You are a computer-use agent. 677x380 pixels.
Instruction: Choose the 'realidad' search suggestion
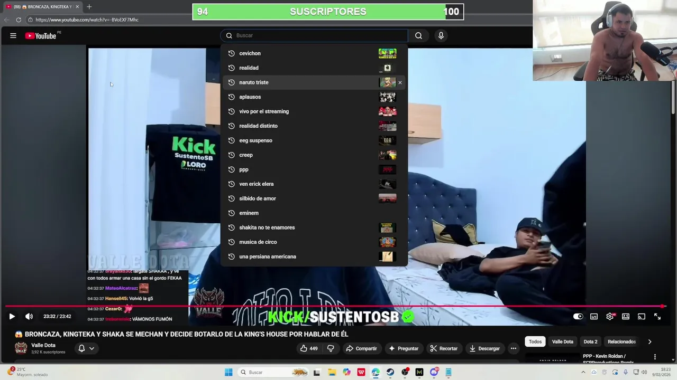[x=314, y=68]
